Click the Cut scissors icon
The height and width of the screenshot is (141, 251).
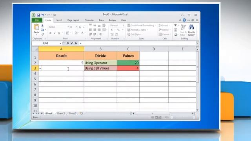pos(42,25)
